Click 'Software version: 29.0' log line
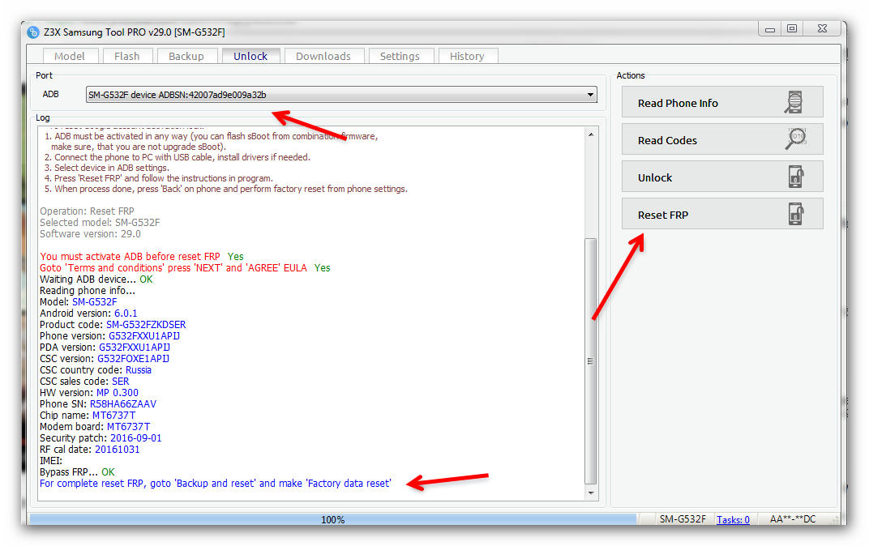 tap(90, 233)
